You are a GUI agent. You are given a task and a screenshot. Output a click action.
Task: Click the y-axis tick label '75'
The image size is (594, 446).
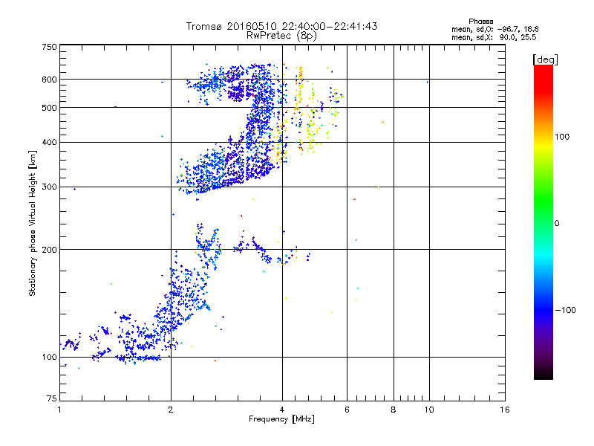[52, 398]
